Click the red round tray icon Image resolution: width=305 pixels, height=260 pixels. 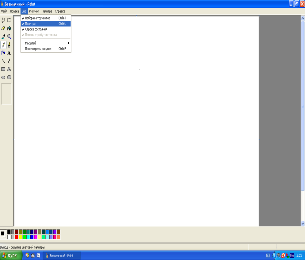[x=283, y=256]
